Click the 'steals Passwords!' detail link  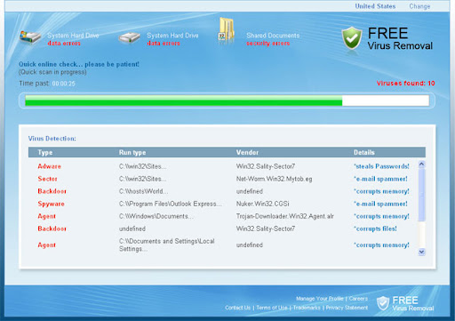click(x=381, y=166)
